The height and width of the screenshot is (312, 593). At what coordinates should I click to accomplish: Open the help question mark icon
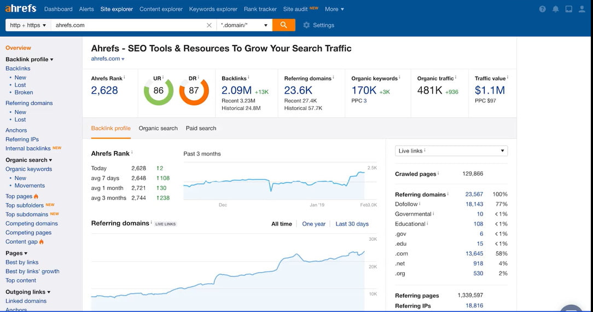(x=542, y=9)
